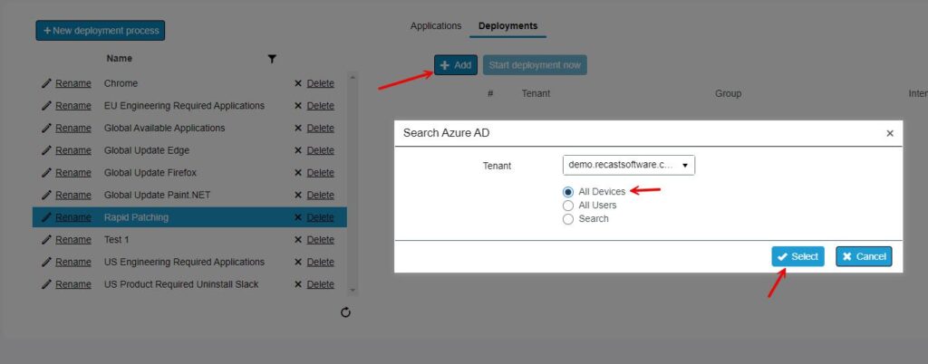The height and width of the screenshot is (364, 928).
Task: Select the Global Available Applications row
Action: [x=165, y=129]
